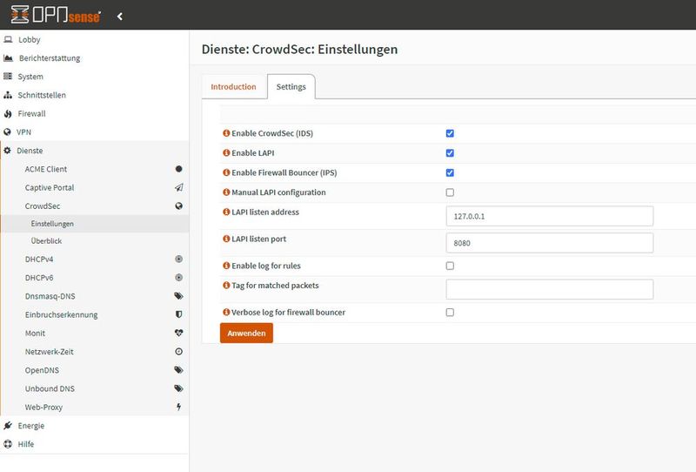Click the Dienste gear icon
This screenshot has height=472, width=696.
click(x=7, y=151)
